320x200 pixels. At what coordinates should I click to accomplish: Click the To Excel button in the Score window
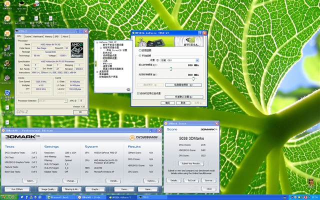click(191, 180)
